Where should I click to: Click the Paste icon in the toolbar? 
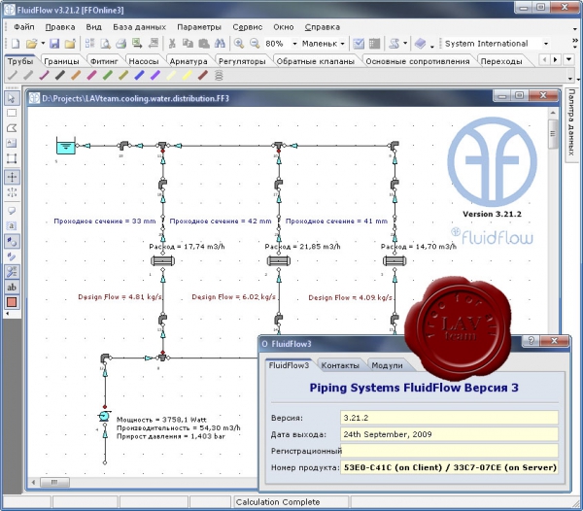tap(204, 44)
